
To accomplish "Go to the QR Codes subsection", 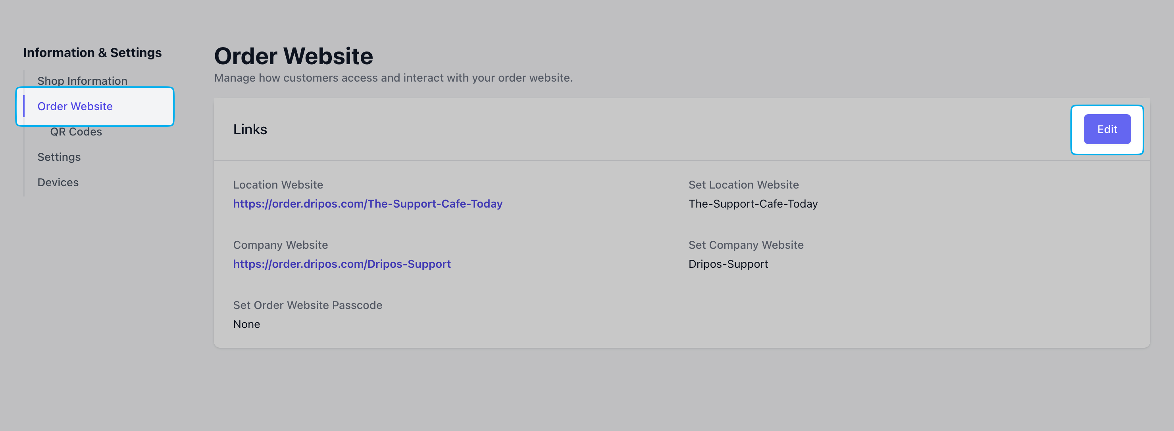I will [76, 132].
